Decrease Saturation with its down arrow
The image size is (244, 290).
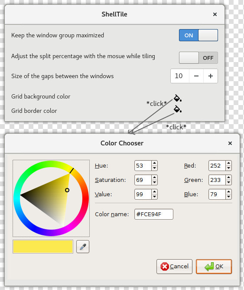coord(154,182)
